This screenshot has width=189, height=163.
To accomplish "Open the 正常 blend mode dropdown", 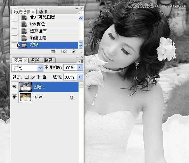I will point(27,68).
